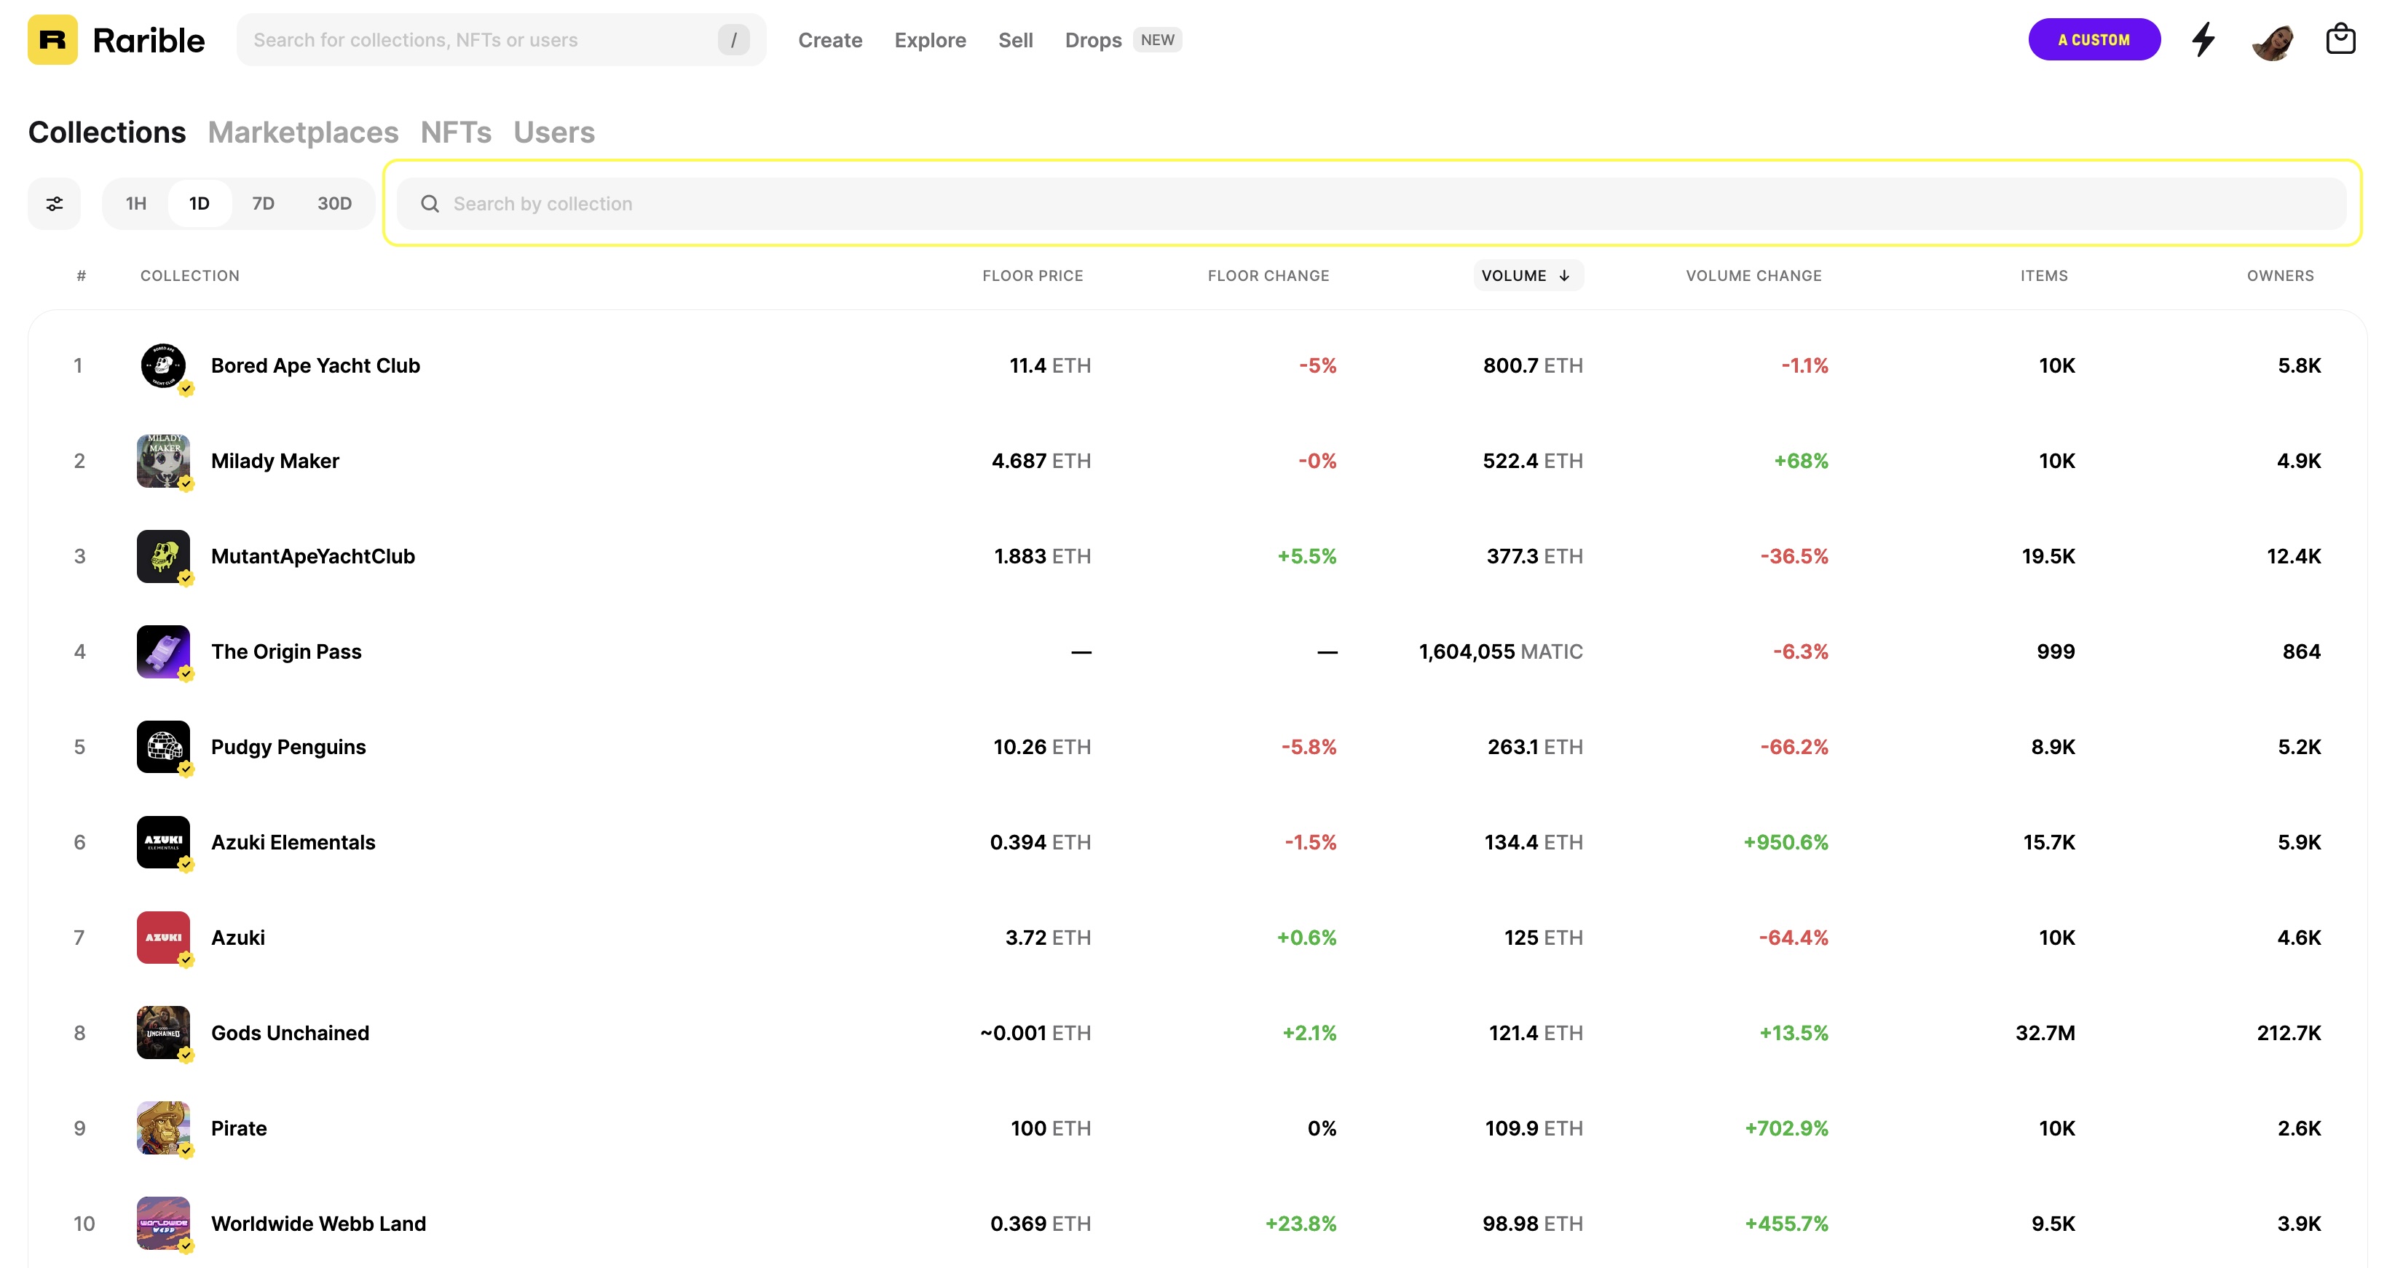
Task: Switch to the NFTs tab
Action: pyautogui.click(x=456, y=132)
